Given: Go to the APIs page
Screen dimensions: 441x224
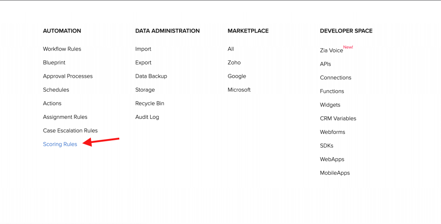Looking at the screenshot, I should [x=325, y=64].
